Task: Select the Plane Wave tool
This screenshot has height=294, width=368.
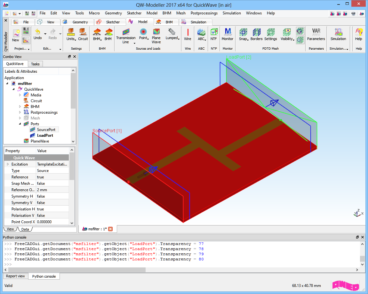Action: 156,32
